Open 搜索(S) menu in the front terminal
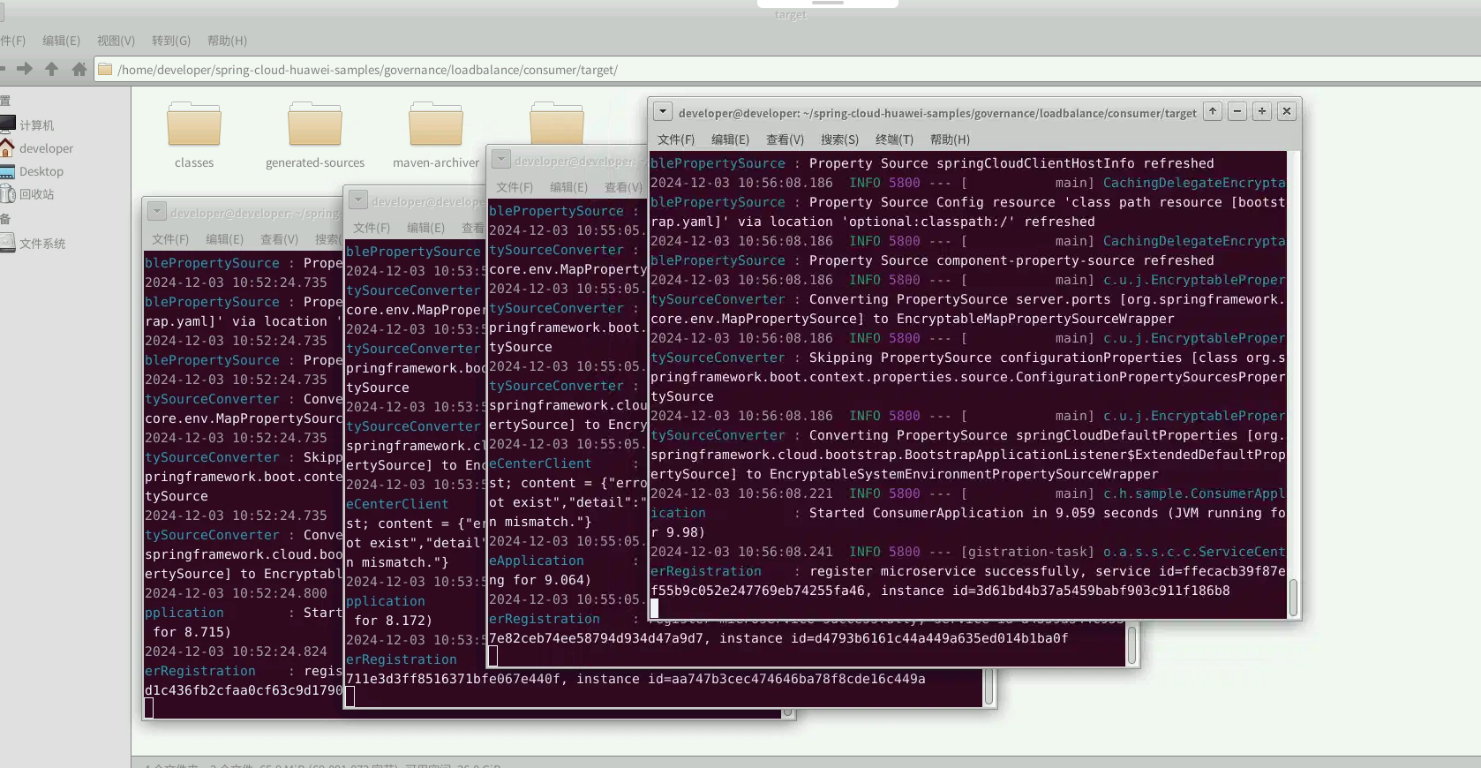 point(839,139)
